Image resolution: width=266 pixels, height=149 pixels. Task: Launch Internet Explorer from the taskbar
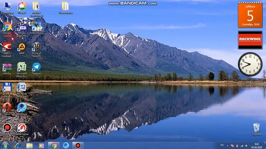[x=17, y=145]
